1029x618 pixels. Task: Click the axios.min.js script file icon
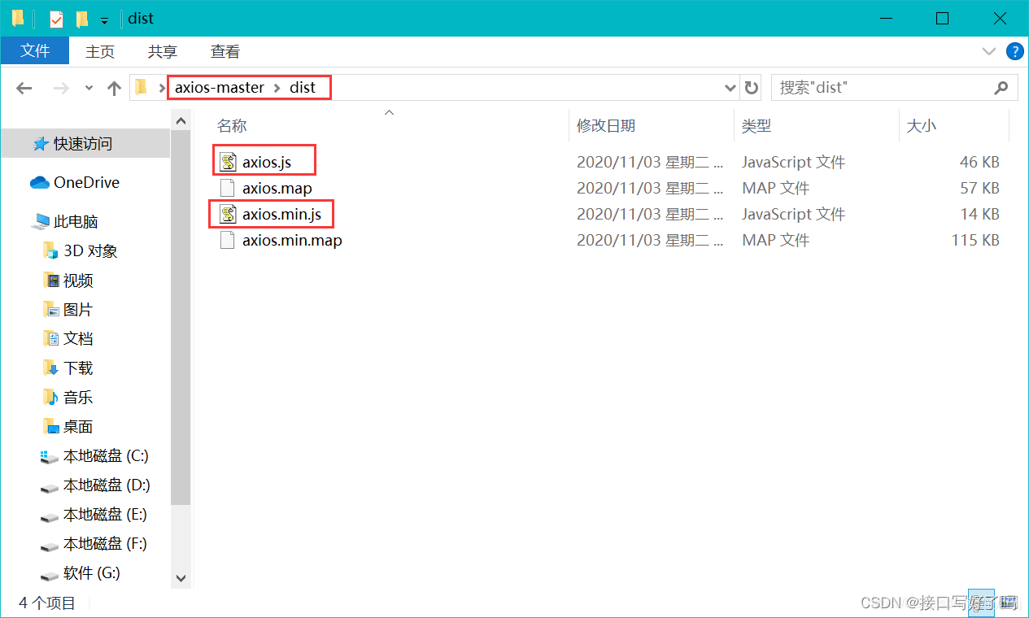tap(228, 214)
